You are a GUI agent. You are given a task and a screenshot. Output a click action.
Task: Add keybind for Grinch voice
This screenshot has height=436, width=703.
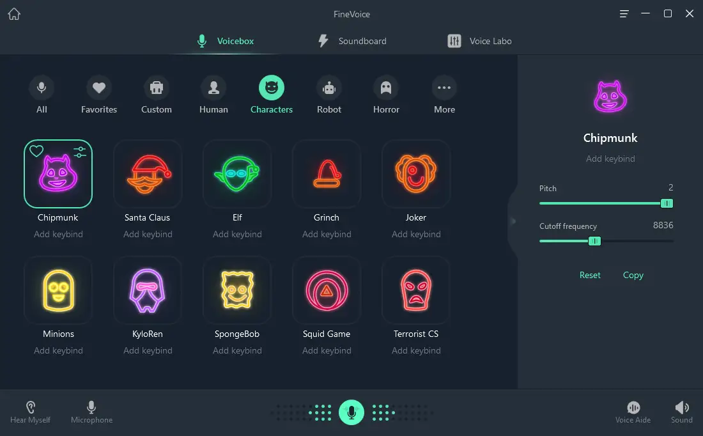coord(327,234)
